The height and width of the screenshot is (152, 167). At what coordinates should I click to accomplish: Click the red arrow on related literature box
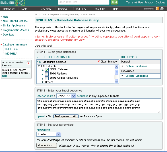(28, 63)
